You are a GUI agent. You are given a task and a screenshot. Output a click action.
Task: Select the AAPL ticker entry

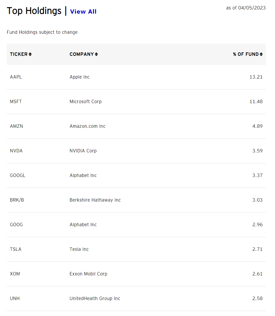16,77
